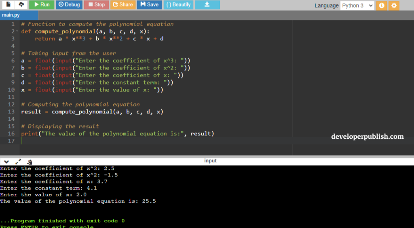Save the current file
The image size is (414, 228).
(x=150, y=5)
